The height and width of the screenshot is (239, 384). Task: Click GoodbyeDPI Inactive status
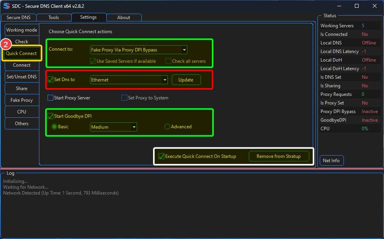point(370,120)
